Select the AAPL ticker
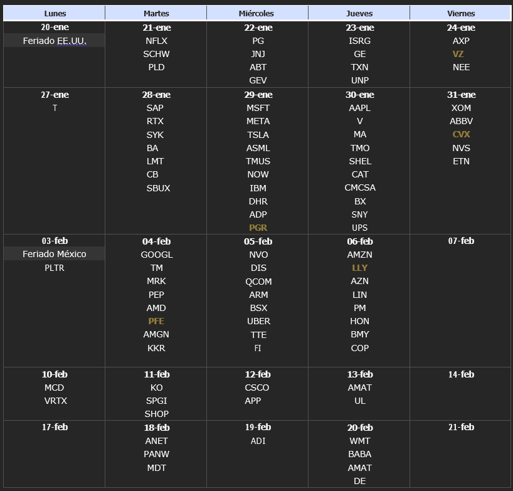Screen dimensions: 513x491 point(359,108)
